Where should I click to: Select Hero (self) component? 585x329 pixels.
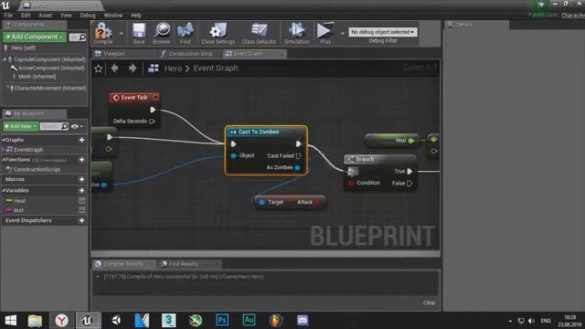[x=23, y=48]
